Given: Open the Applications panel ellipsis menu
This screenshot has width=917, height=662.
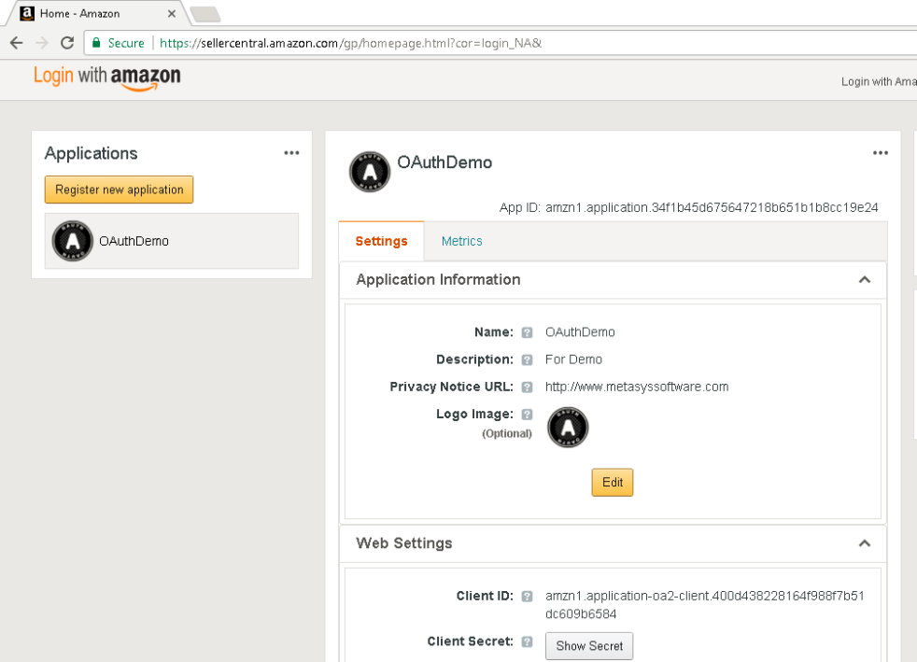Looking at the screenshot, I should pyautogui.click(x=291, y=153).
